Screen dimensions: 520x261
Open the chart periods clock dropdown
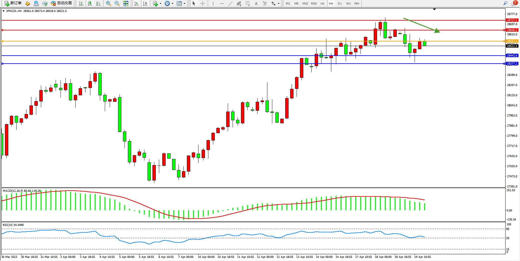[172, 4]
